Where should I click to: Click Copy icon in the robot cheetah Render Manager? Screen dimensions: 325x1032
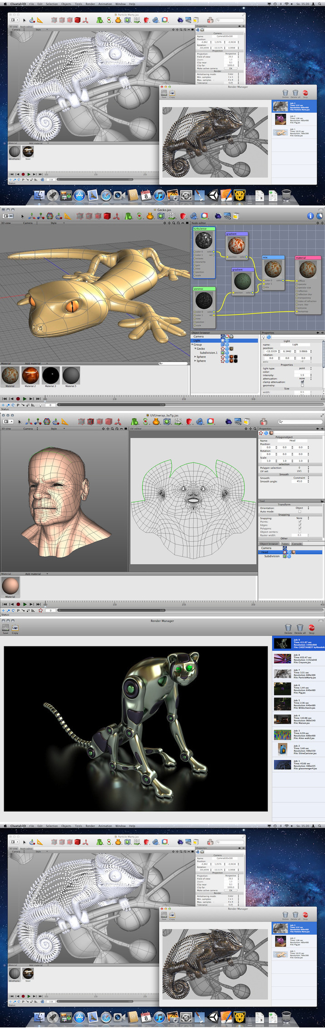coord(15,628)
